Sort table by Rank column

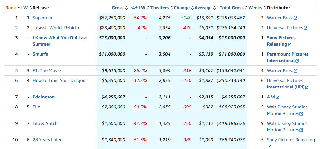(x=11, y=8)
